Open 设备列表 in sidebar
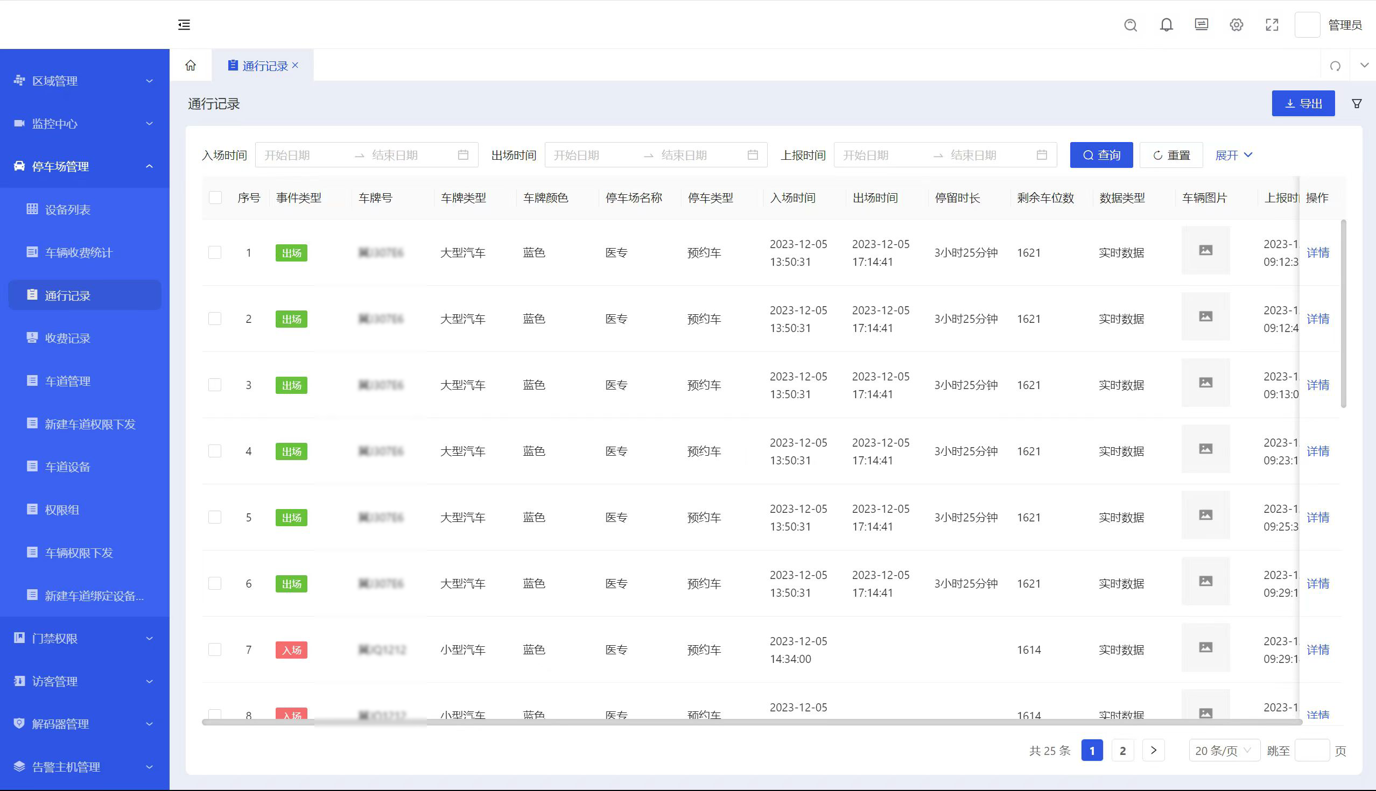1376x791 pixels. click(85, 209)
